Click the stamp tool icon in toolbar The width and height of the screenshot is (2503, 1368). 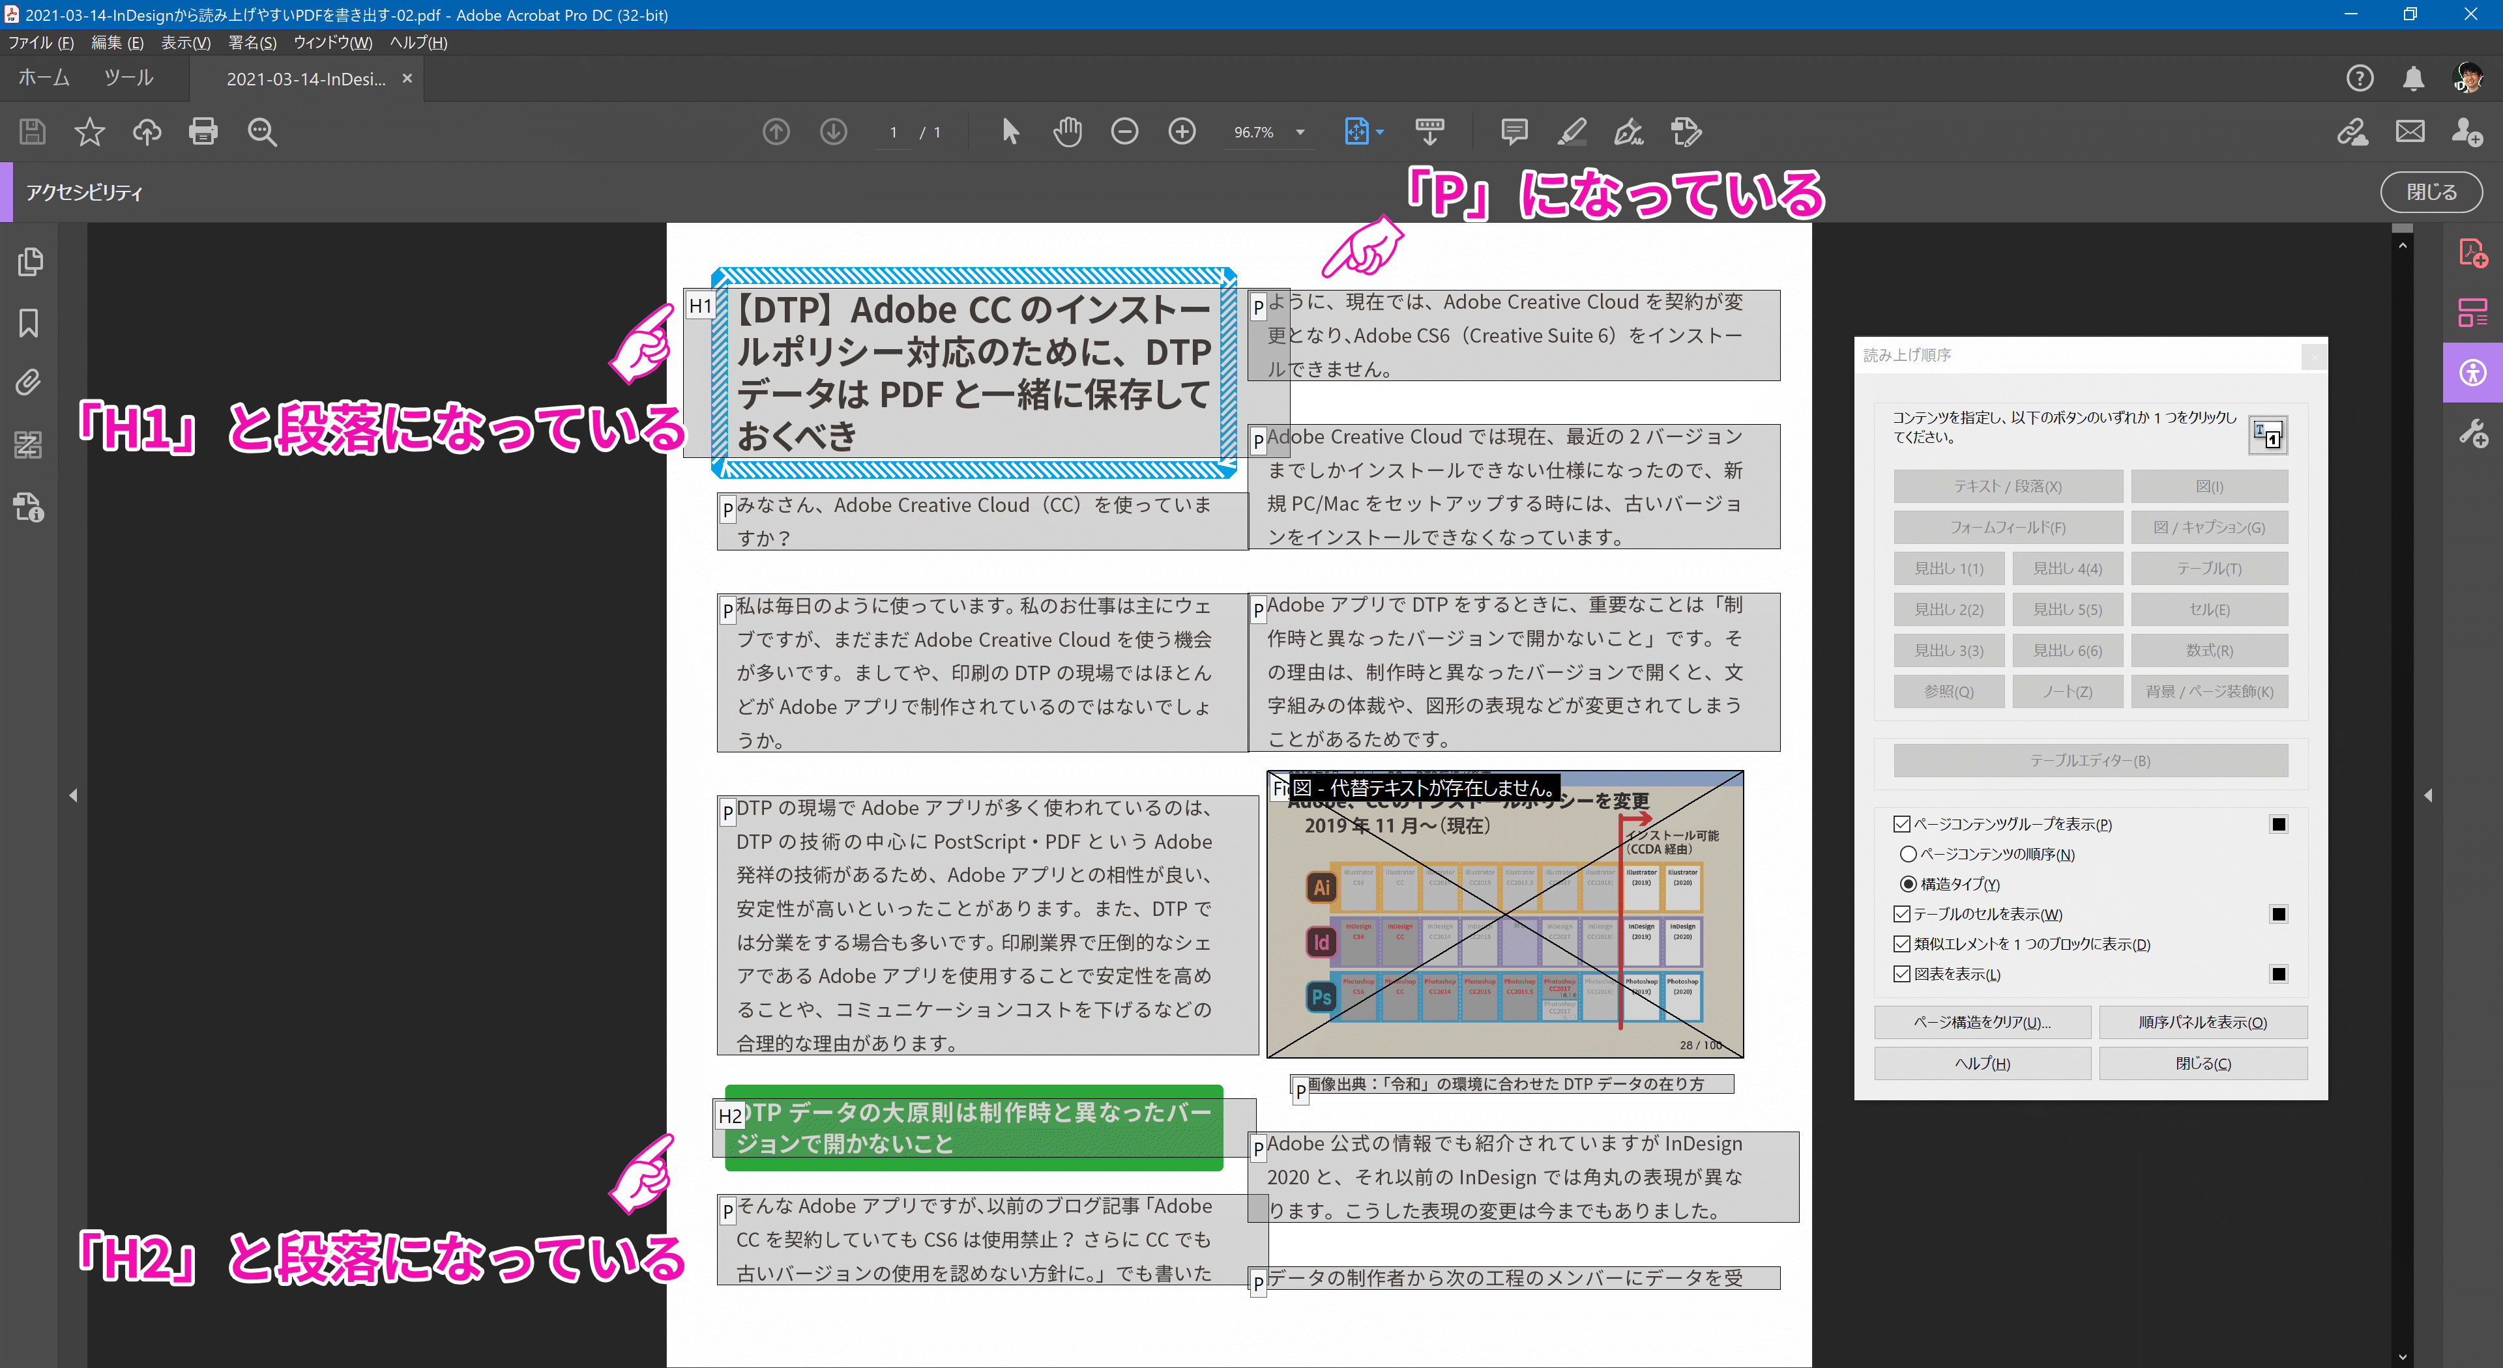point(1686,131)
